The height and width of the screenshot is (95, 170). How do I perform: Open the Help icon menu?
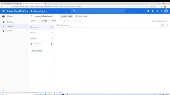[153, 11]
